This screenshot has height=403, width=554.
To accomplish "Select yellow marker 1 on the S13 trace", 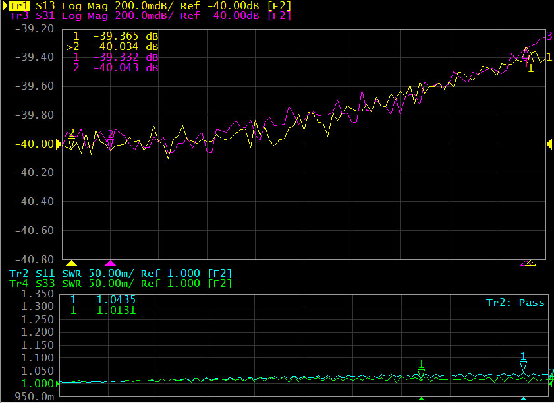I will (x=531, y=64).
